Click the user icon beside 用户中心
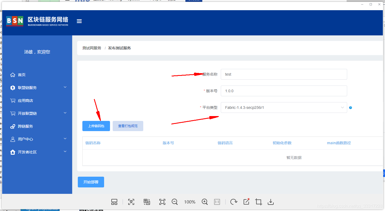Viewport: 385px width, 211px height. [x=13, y=139]
